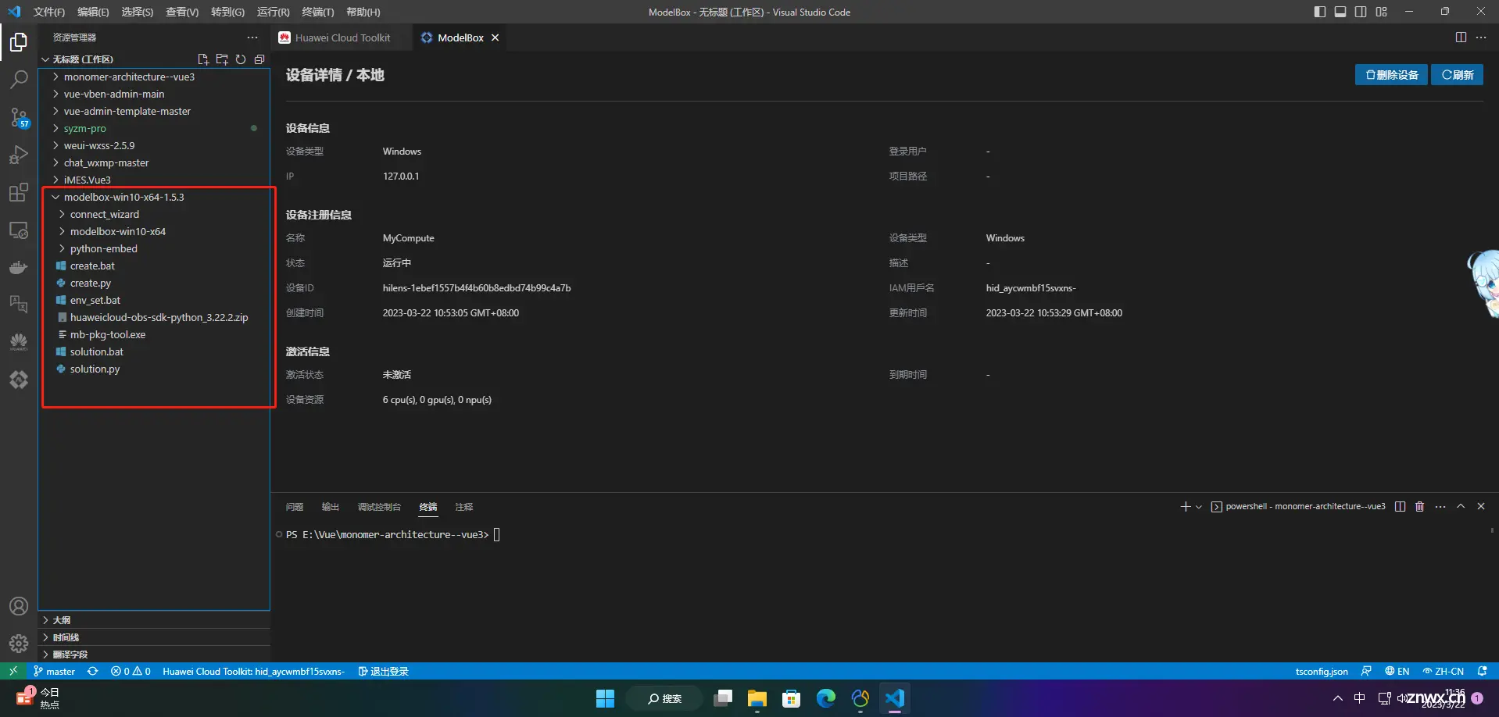Open the 帮助(H) menu

click(363, 12)
